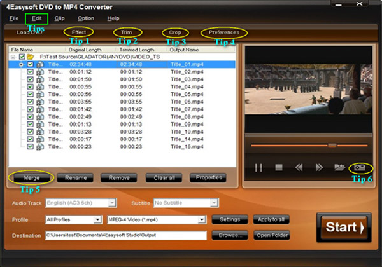This screenshot has width=382, height=267.
Task: Click the film icon of Title_08.mp4 row
Action: [40, 117]
